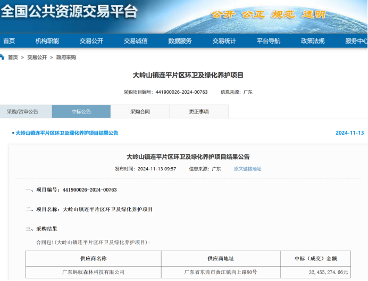Click the 首页 breadcrumb link
368x281 pixels.
[x=13, y=57]
